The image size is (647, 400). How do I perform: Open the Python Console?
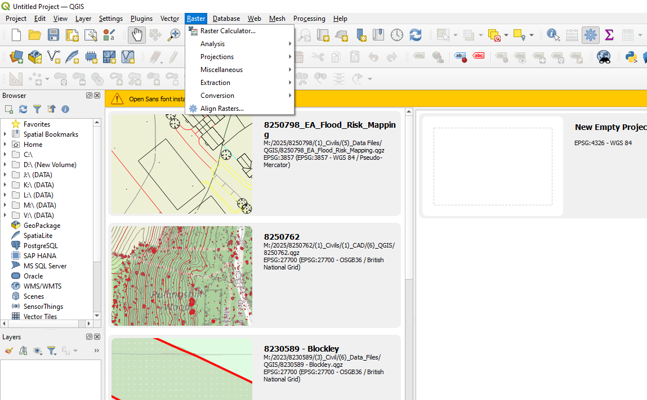pyautogui.click(x=631, y=56)
